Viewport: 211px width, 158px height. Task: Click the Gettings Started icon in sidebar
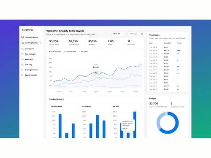click(x=22, y=70)
